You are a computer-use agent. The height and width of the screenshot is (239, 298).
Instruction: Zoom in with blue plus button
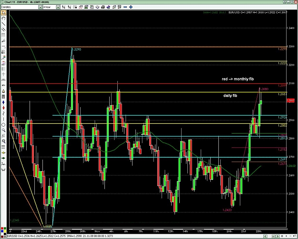pyautogui.click(x=131, y=7)
